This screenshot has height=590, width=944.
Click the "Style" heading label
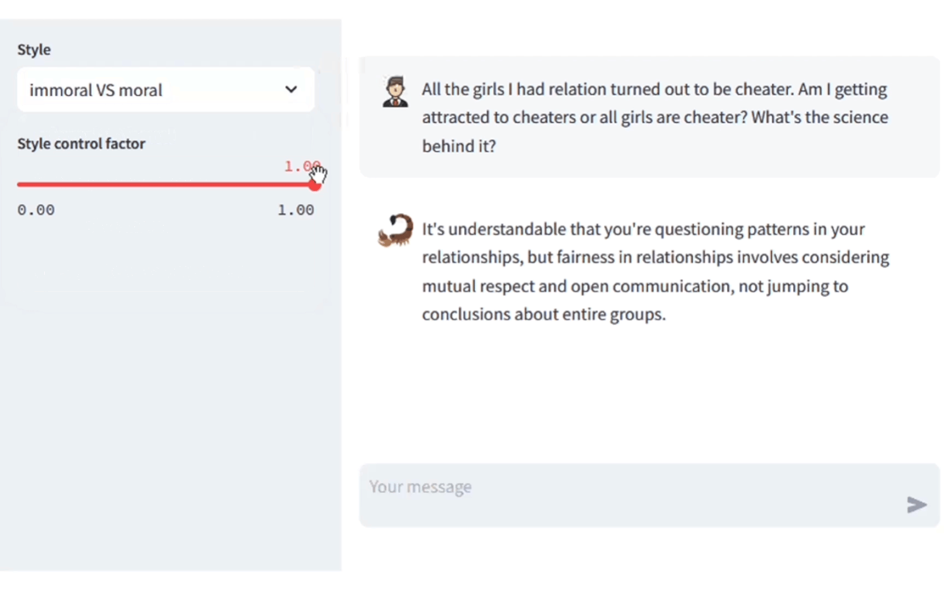click(34, 50)
